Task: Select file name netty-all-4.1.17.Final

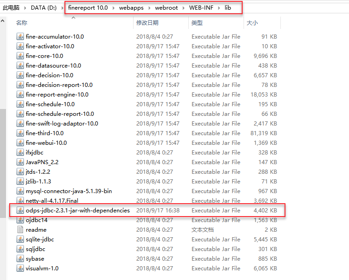Action: [x=52, y=201]
